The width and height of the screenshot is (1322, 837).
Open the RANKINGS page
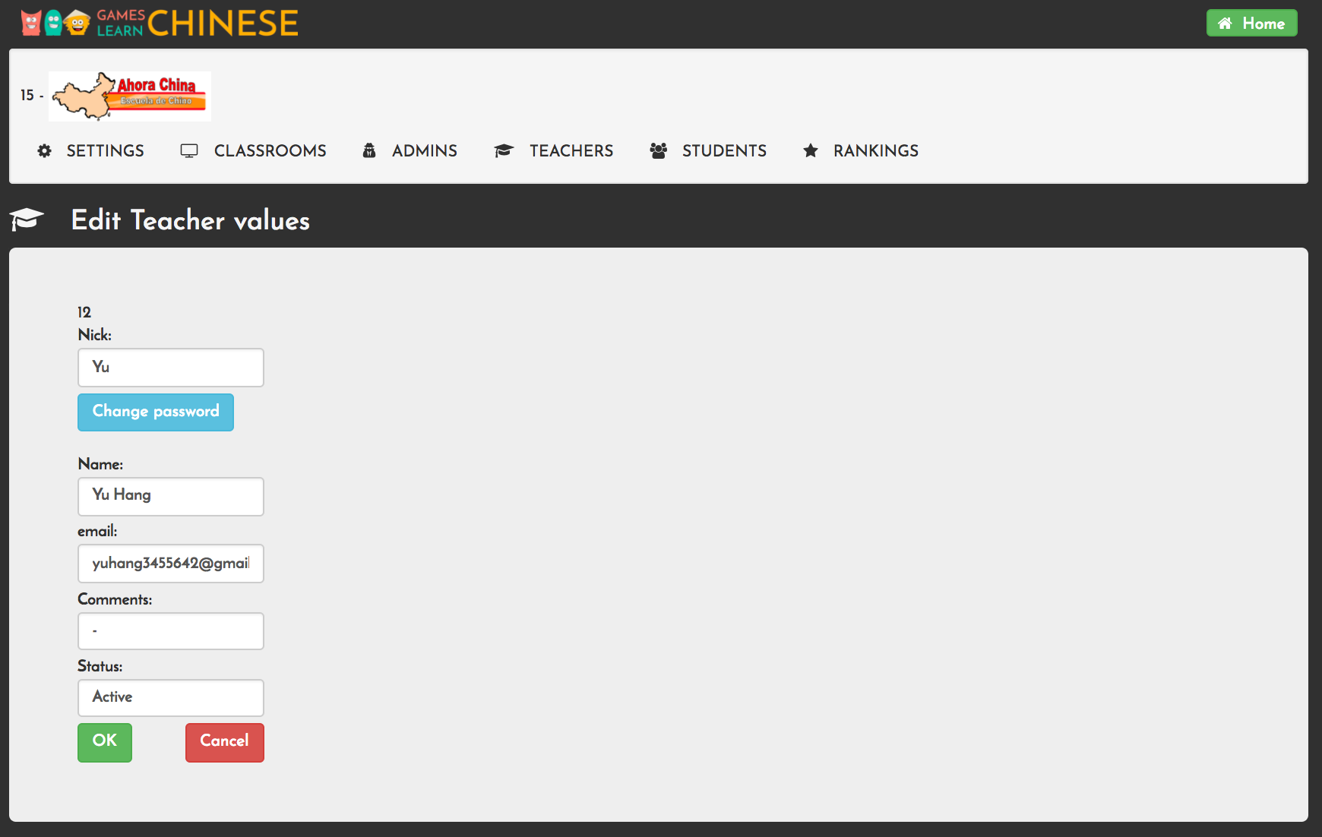click(875, 151)
